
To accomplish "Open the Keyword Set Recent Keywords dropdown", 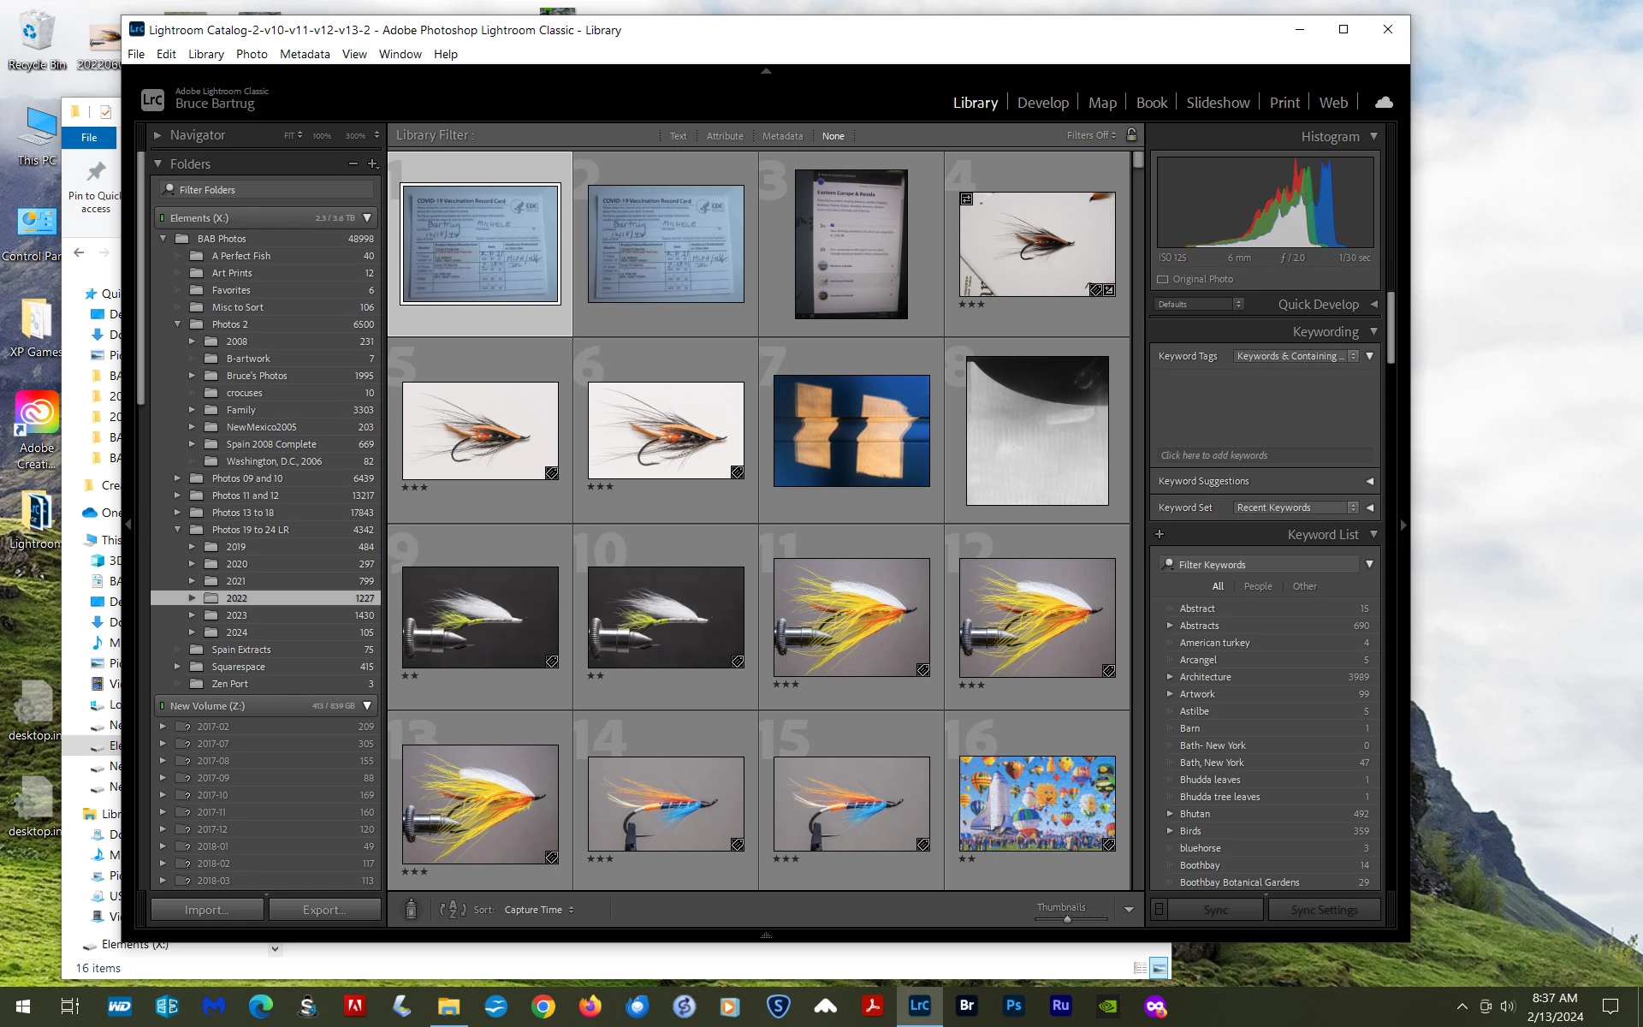I will click(x=1296, y=508).
